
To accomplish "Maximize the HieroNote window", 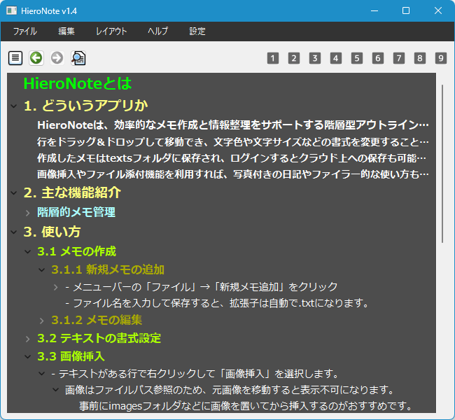I will 406,10.
